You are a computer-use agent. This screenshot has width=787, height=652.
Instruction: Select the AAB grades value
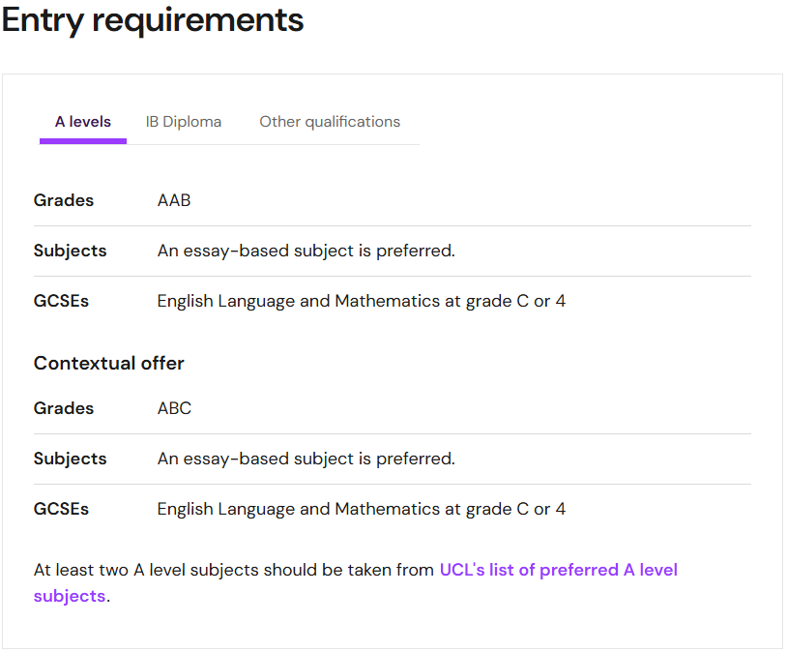coord(174,200)
